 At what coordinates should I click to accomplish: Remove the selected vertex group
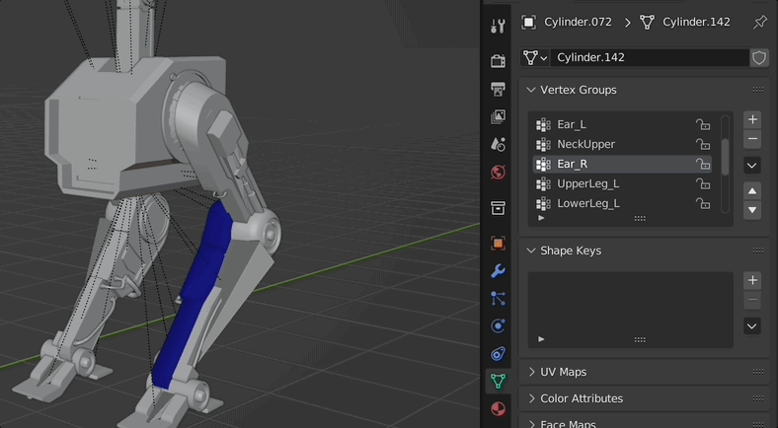752,139
